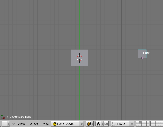Open the Global transform orientation dropdown
The width and height of the screenshot is (163, 127).
click(x=125, y=124)
